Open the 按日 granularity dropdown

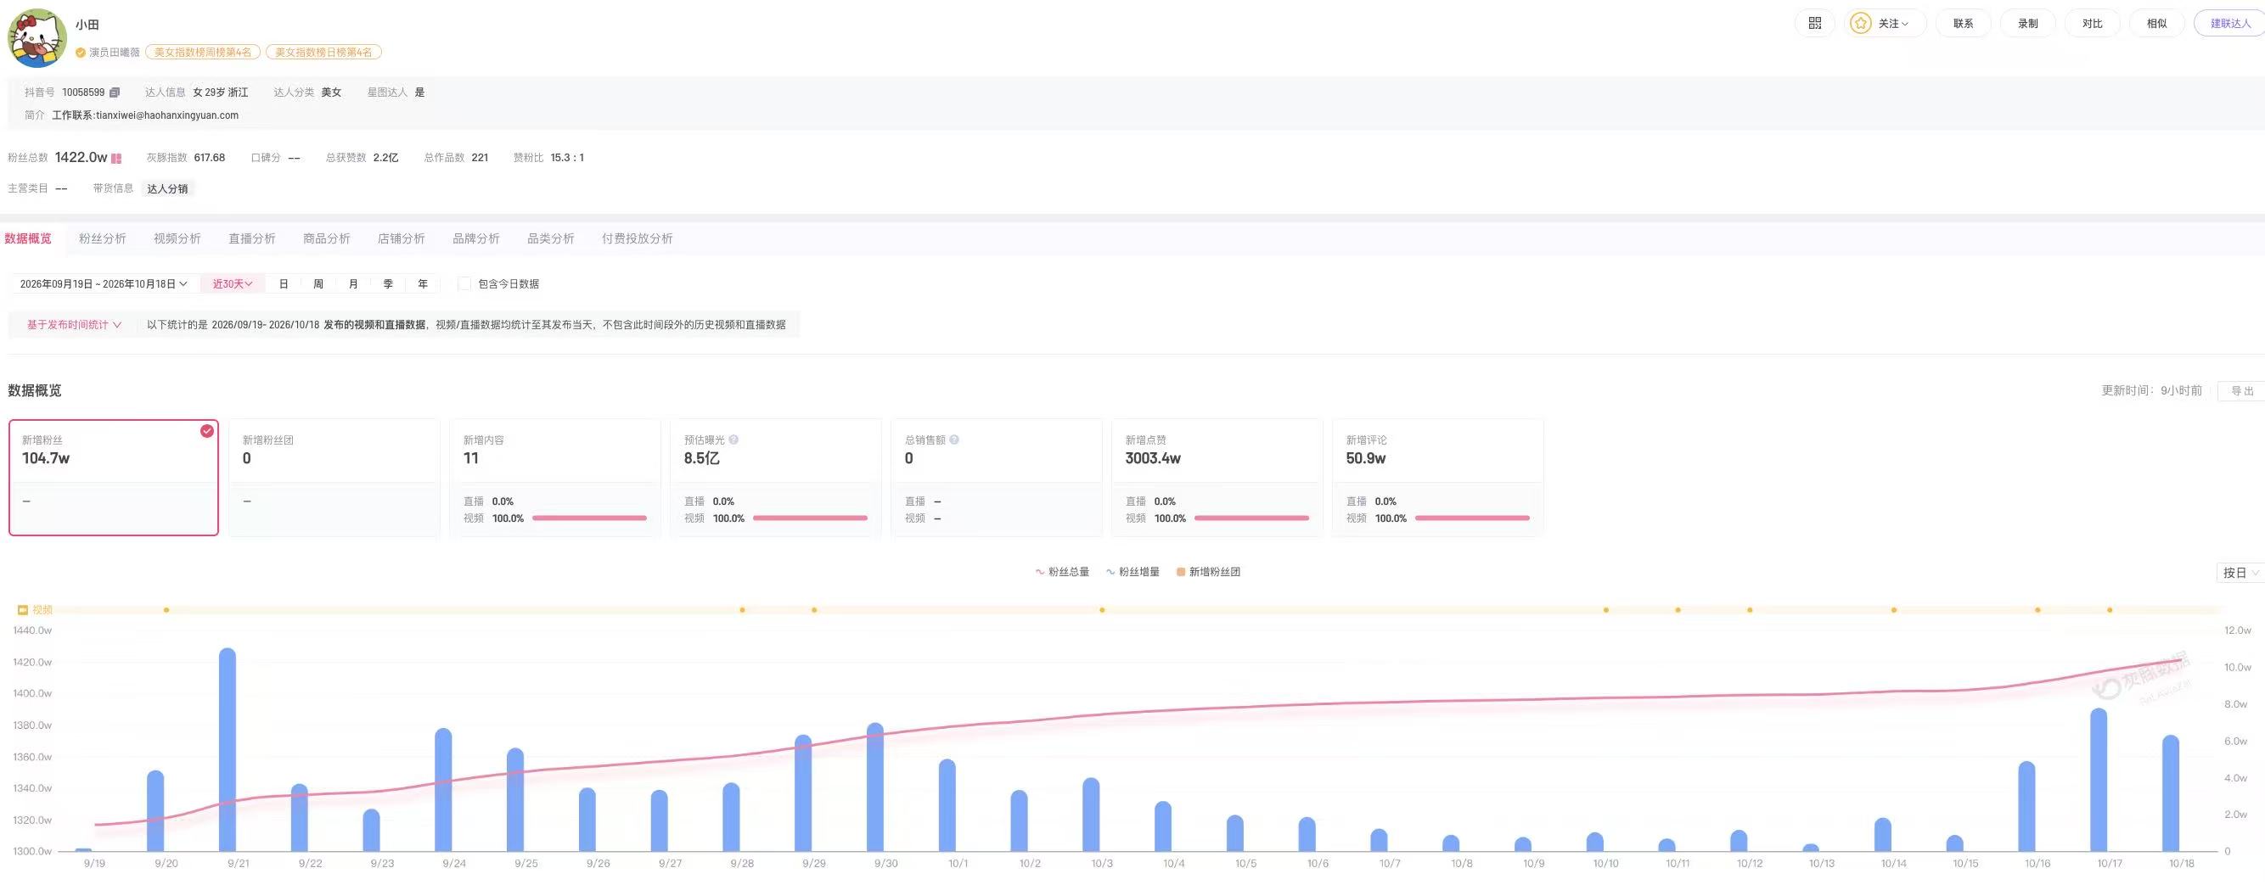[x=2240, y=573]
